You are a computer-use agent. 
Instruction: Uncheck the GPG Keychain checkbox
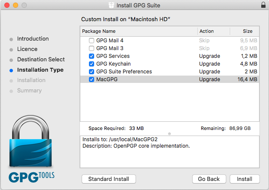coord(92,64)
